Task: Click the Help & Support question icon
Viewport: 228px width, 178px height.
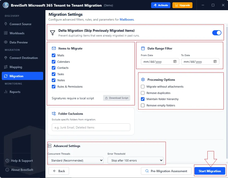Action: pos(7,161)
